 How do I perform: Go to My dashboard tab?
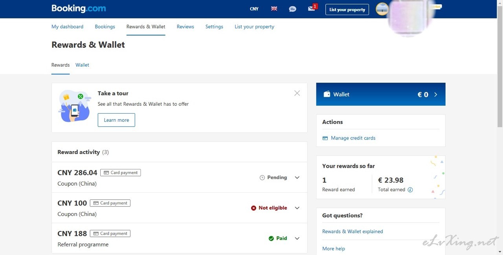pyautogui.click(x=68, y=27)
